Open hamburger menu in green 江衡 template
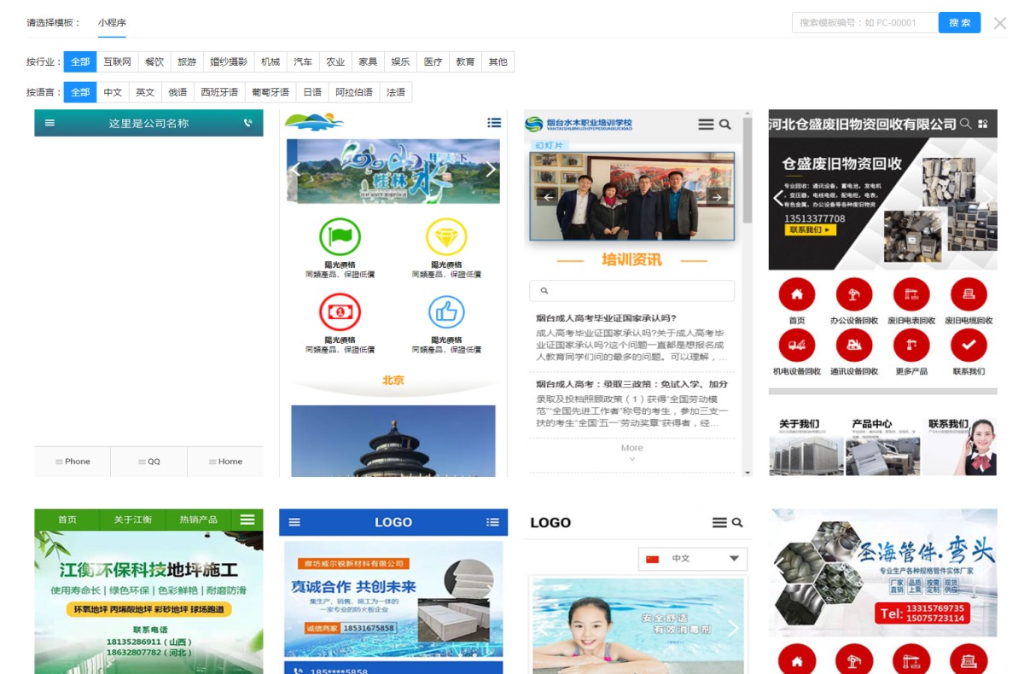Viewport: 1024px width, 674px height. (x=247, y=520)
